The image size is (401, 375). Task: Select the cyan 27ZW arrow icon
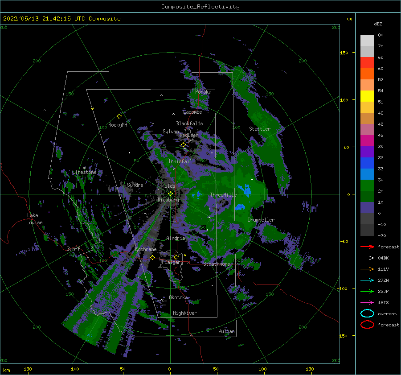tap(367, 280)
